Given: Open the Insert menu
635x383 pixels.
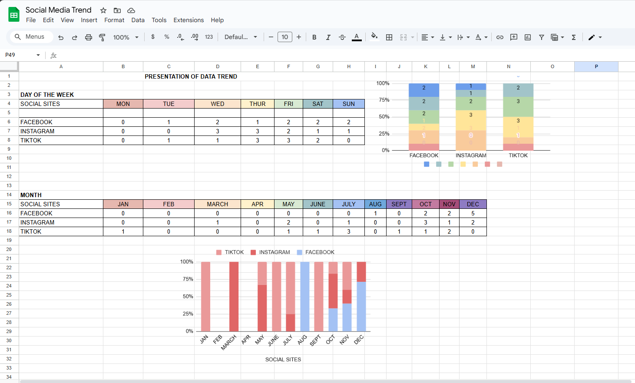Looking at the screenshot, I should coord(89,20).
